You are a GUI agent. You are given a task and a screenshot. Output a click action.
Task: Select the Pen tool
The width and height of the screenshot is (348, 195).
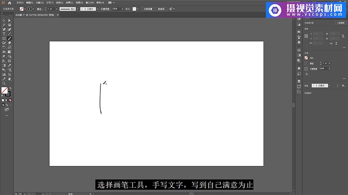coord(4,30)
